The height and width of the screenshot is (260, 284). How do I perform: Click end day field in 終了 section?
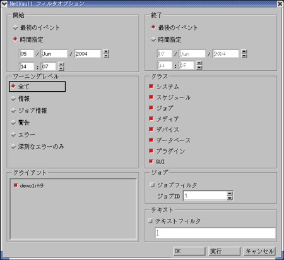164,54
